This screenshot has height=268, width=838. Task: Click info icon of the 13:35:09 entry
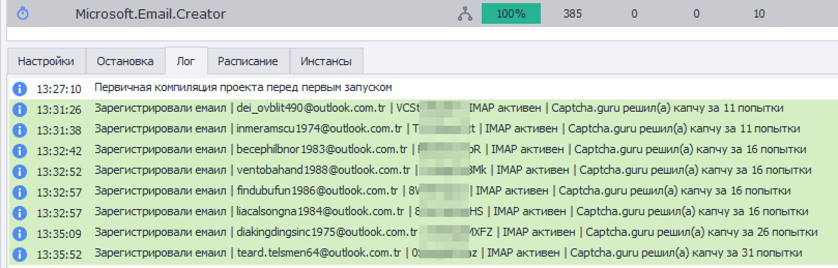pyautogui.click(x=19, y=233)
